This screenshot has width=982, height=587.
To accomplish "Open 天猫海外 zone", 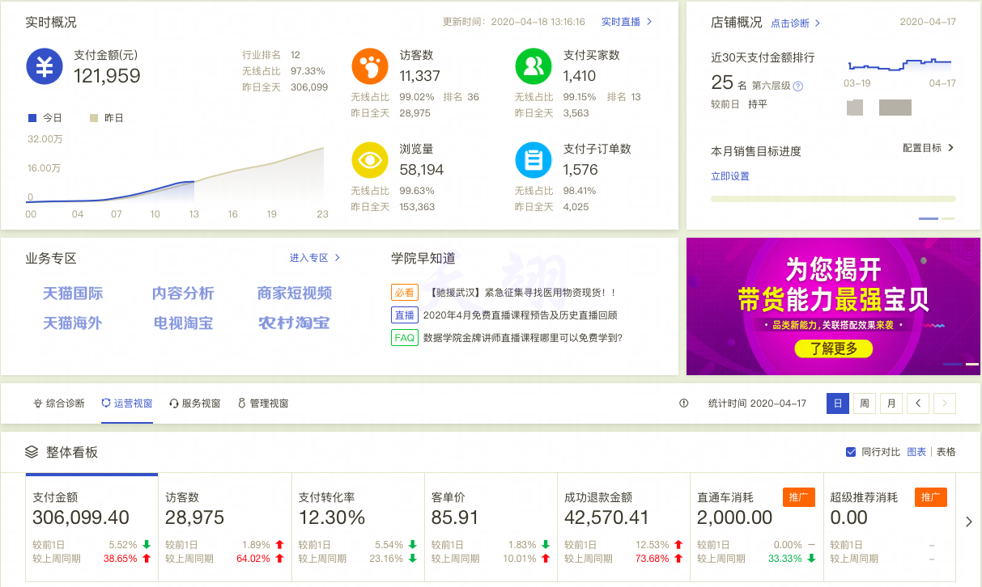I will coord(73,323).
